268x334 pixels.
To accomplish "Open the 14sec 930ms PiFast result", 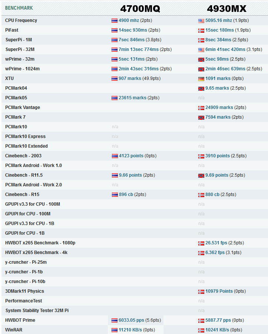I will [x=133, y=30].
